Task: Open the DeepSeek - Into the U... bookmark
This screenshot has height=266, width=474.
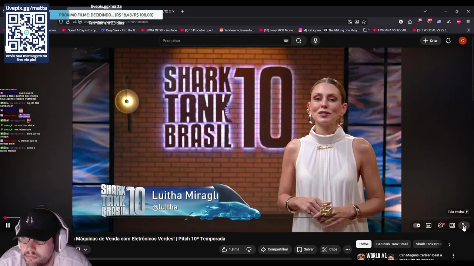Action: [x=119, y=30]
